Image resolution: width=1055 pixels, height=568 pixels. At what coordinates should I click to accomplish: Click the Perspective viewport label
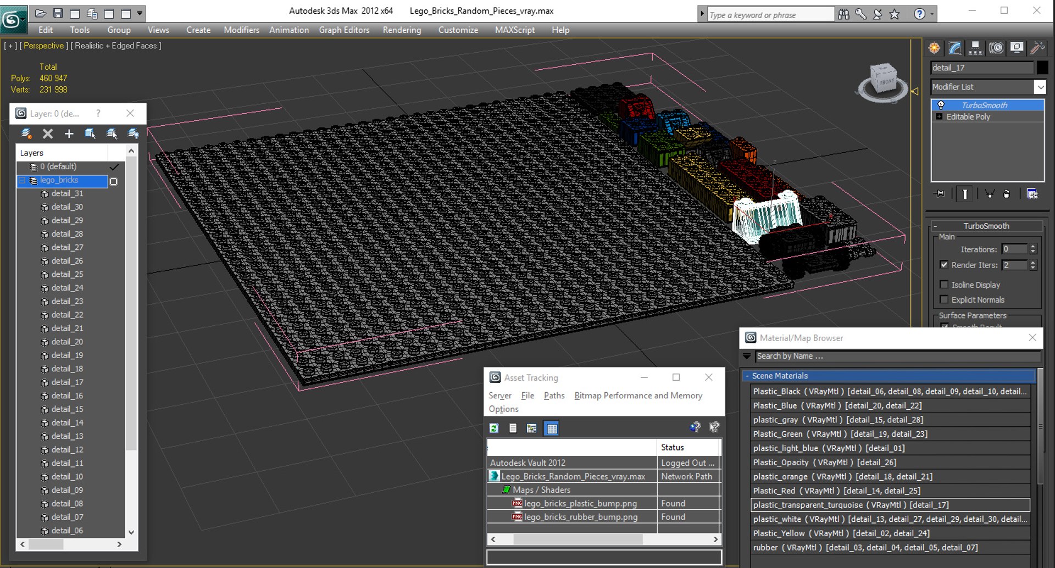point(43,46)
